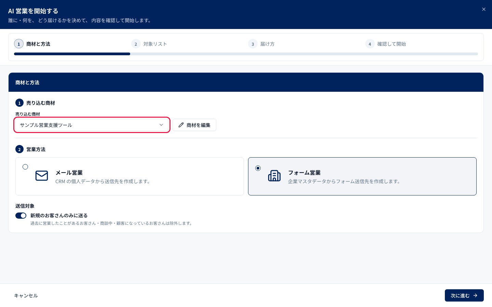The width and height of the screenshot is (492, 307).
Task: Click the フォーム営業 card title
Action: pos(304,173)
